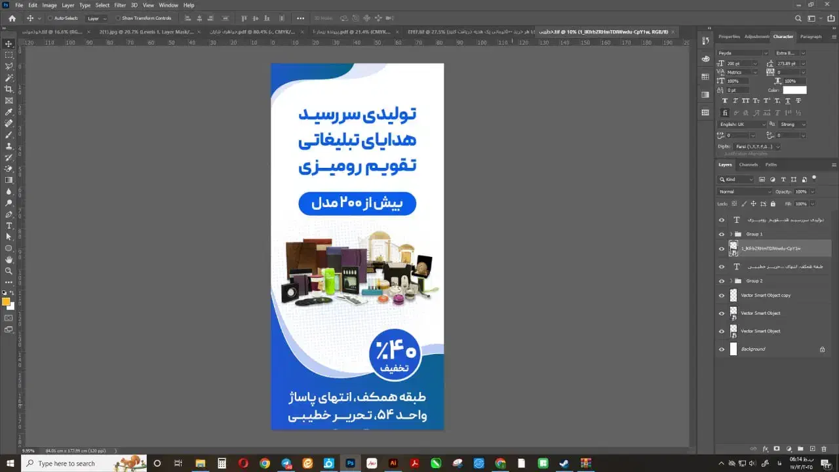Switch to the Paragraph panel tab
Viewport: 839px width, 472px height.
(810, 37)
